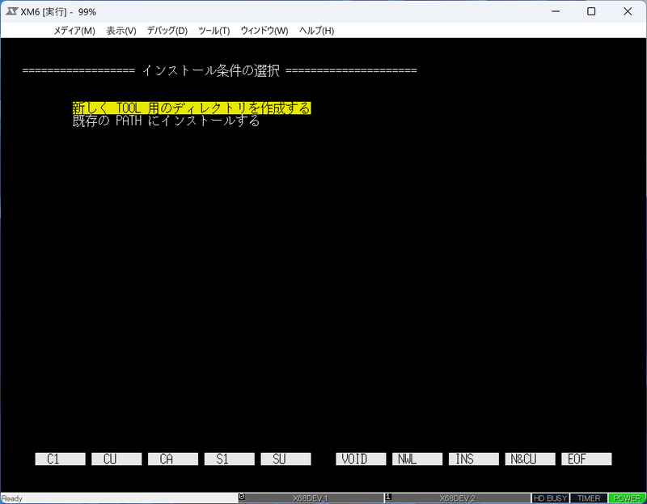Click the C1 function key label
Screen dimensions: 647x504
tap(60, 459)
